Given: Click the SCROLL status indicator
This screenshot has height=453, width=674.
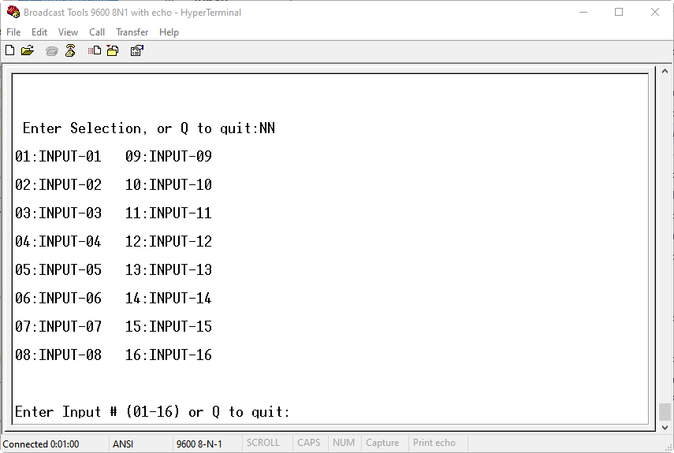Looking at the screenshot, I should [263, 443].
